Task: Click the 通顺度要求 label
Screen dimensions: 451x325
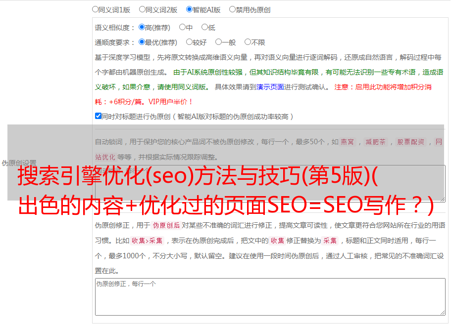Action: coord(115,42)
